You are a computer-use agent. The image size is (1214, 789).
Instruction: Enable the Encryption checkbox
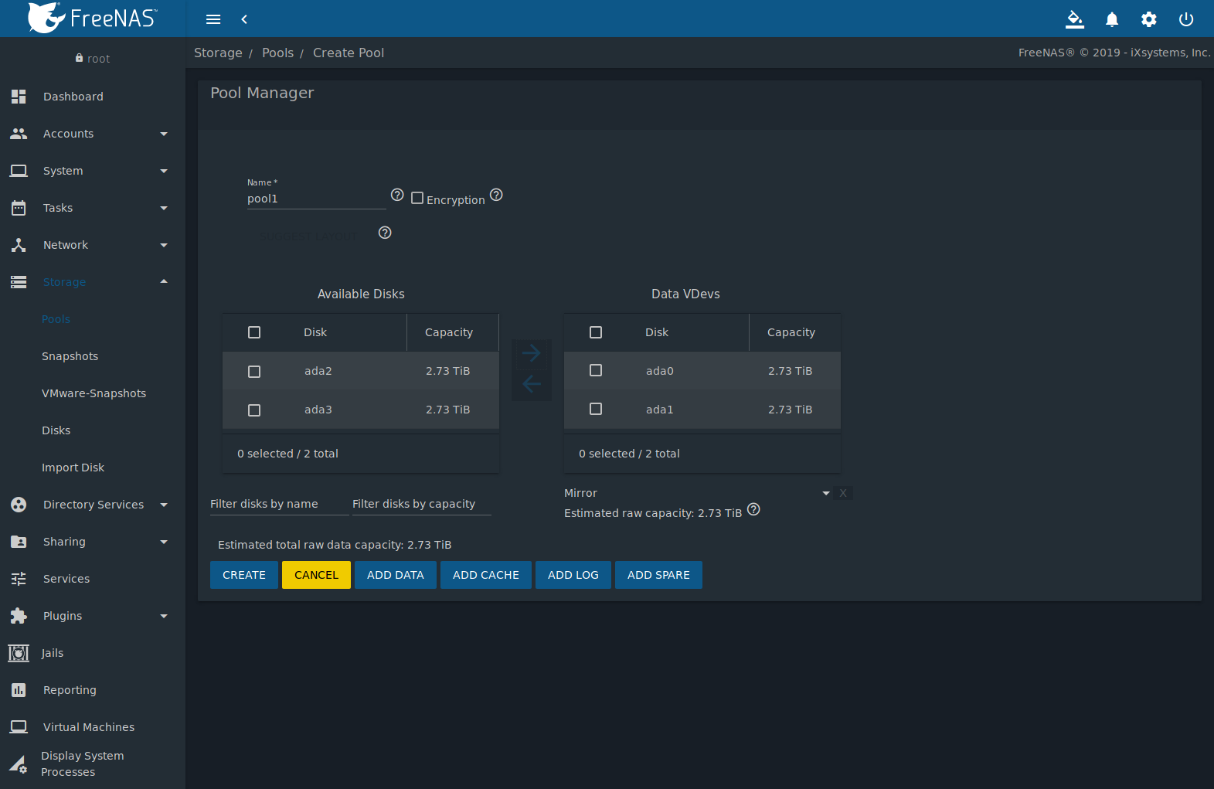pyautogui.click(x=417, y=198)
